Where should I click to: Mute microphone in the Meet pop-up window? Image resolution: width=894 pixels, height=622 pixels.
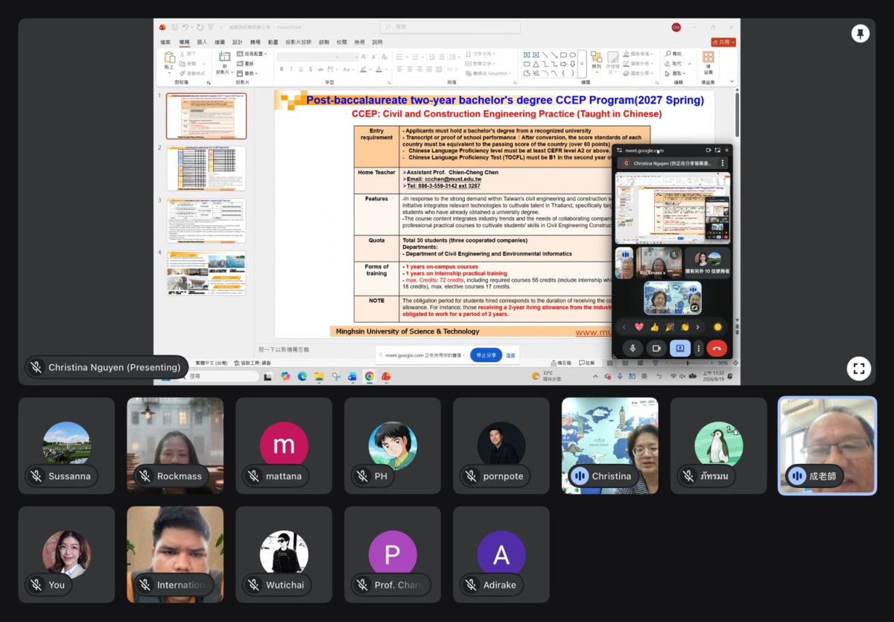(x=633, y=348)
